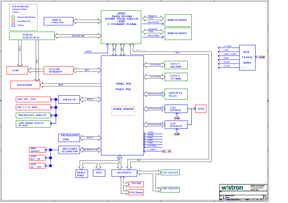Select the PS/2 Mouse box
Viewport: 288px width, 203px height.
(x=136, y=192)
